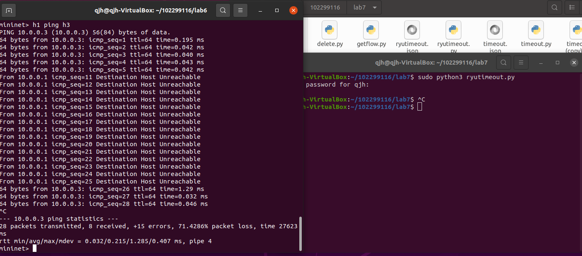This screenshot has height=256, width=582.
Task: Select the ryutimeout.py file icon
Action: (x=453, y=30)
